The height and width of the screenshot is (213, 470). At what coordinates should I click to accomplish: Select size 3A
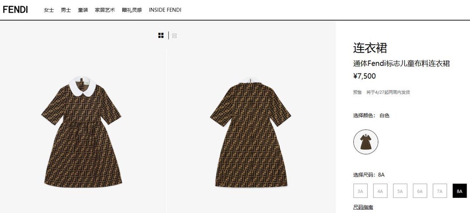pos(360,191)
